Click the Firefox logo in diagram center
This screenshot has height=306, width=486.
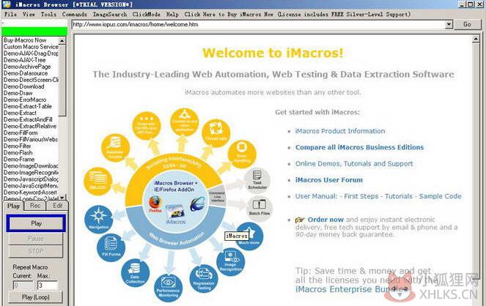pos(155,204)
